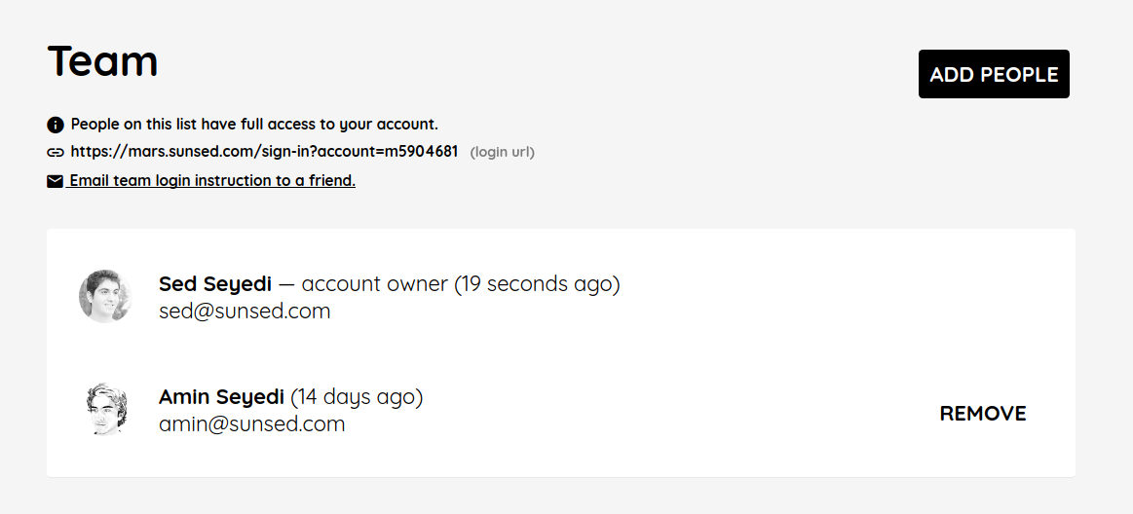1133x514 pixels.
Task: Click the mars.sunsed.com sign-in URL
Action: point(264,152)
